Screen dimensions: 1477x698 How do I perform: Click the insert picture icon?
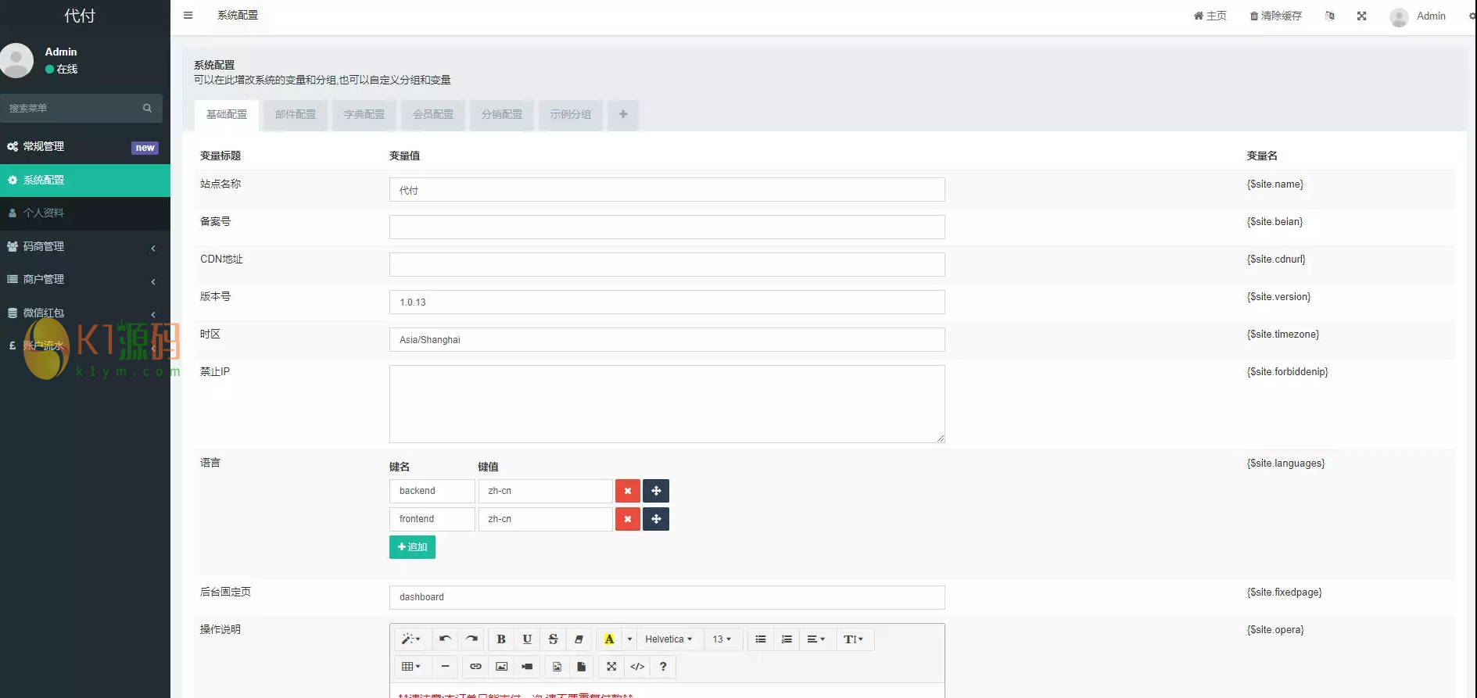pos(501,667)
